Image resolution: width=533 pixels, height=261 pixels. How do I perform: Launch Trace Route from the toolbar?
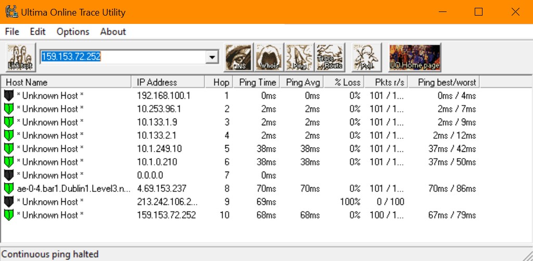[330, 57]
